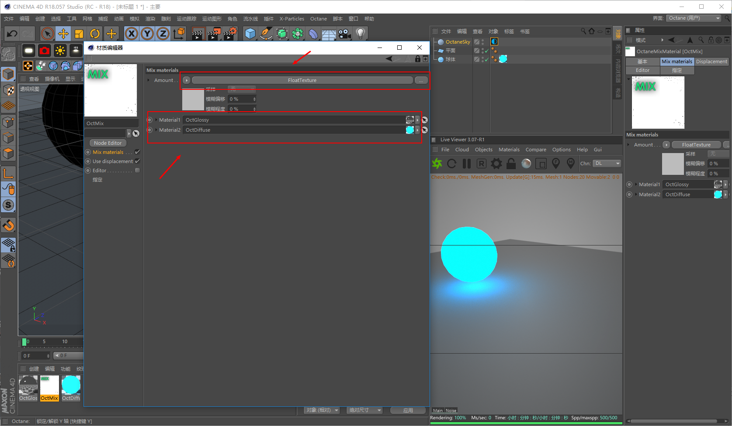Toggle Use displacement checkbox

(137, 161)
